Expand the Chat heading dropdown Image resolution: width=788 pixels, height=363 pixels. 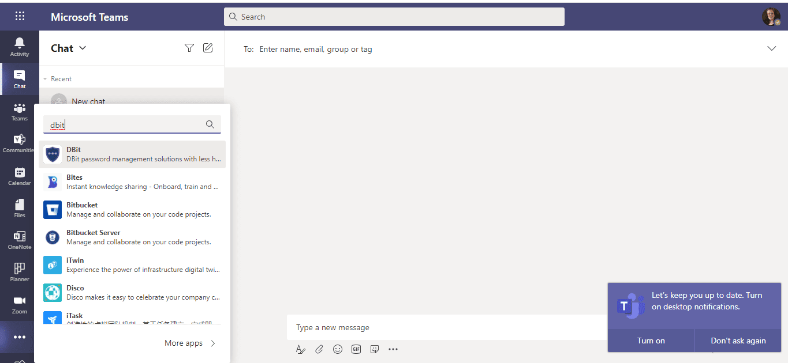83,48
